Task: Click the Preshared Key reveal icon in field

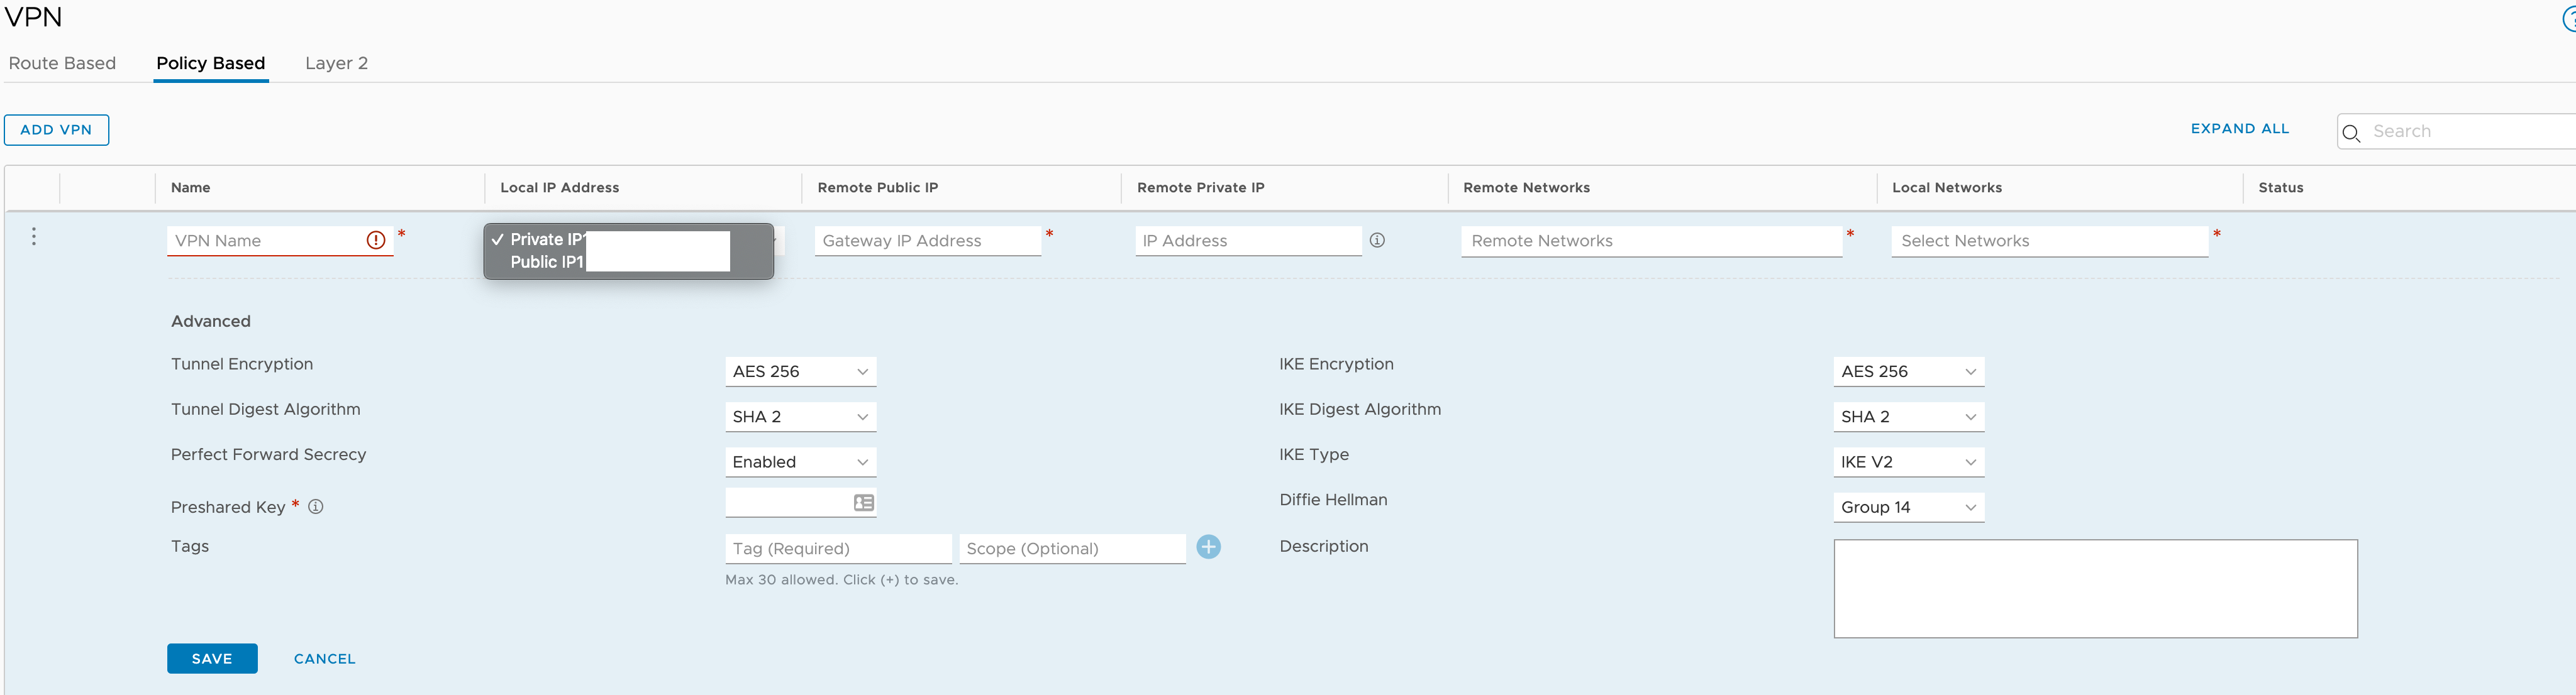Action: pos(863,502)
